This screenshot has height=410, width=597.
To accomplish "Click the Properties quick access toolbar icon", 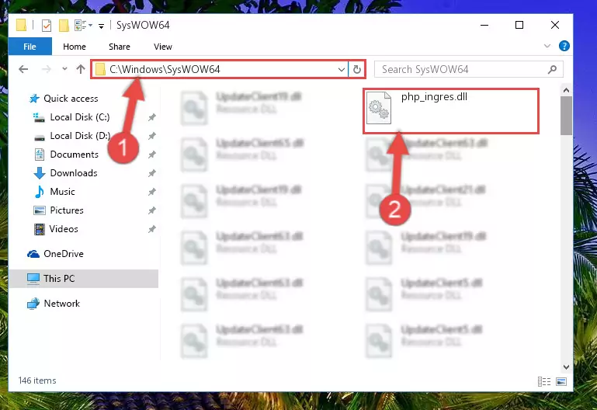I will [47, 26].
